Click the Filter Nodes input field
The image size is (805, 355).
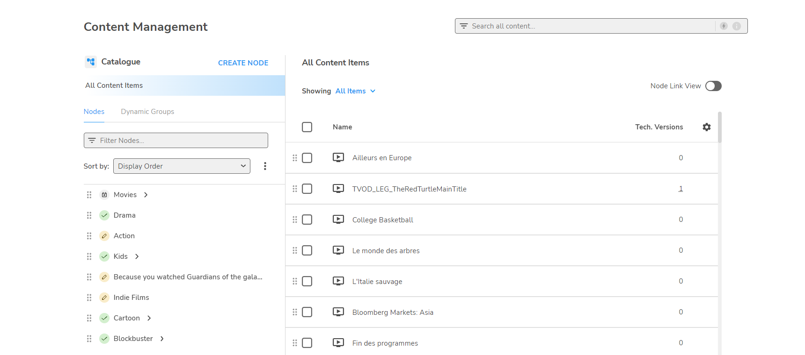176,141
